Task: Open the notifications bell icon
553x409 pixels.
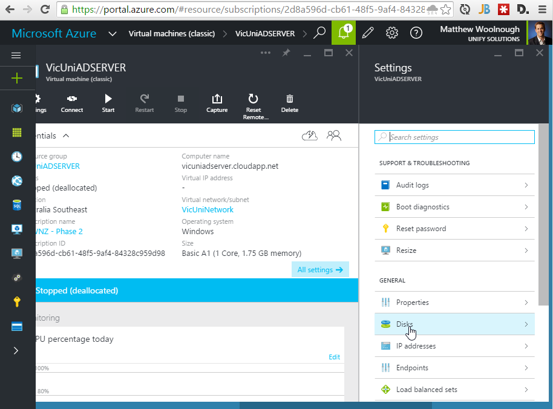Action: (x=344, y=33)
